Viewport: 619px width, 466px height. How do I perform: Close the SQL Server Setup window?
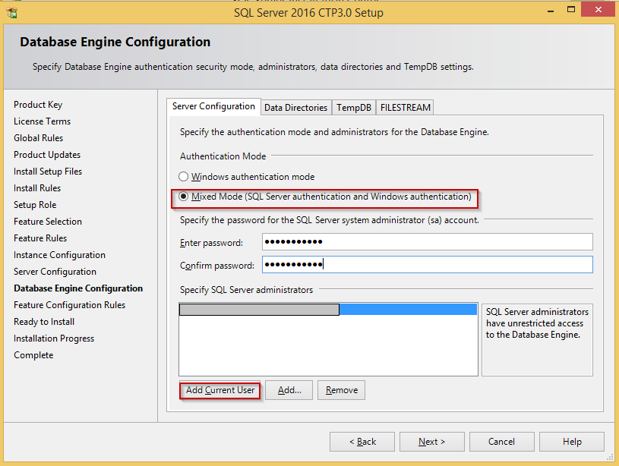coord(598,9)
